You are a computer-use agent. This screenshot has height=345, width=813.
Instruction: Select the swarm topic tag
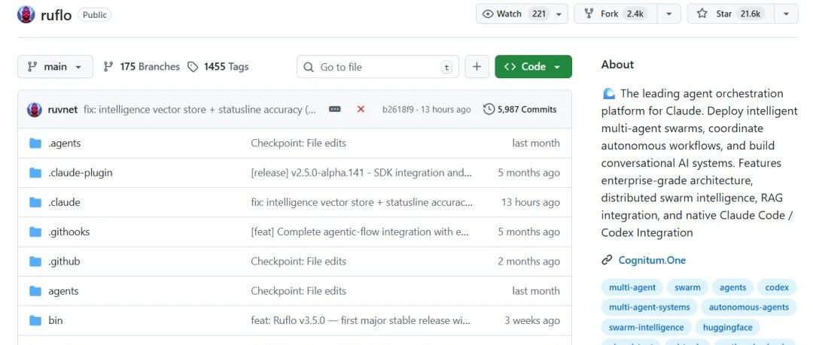click(x=687, y=287)
